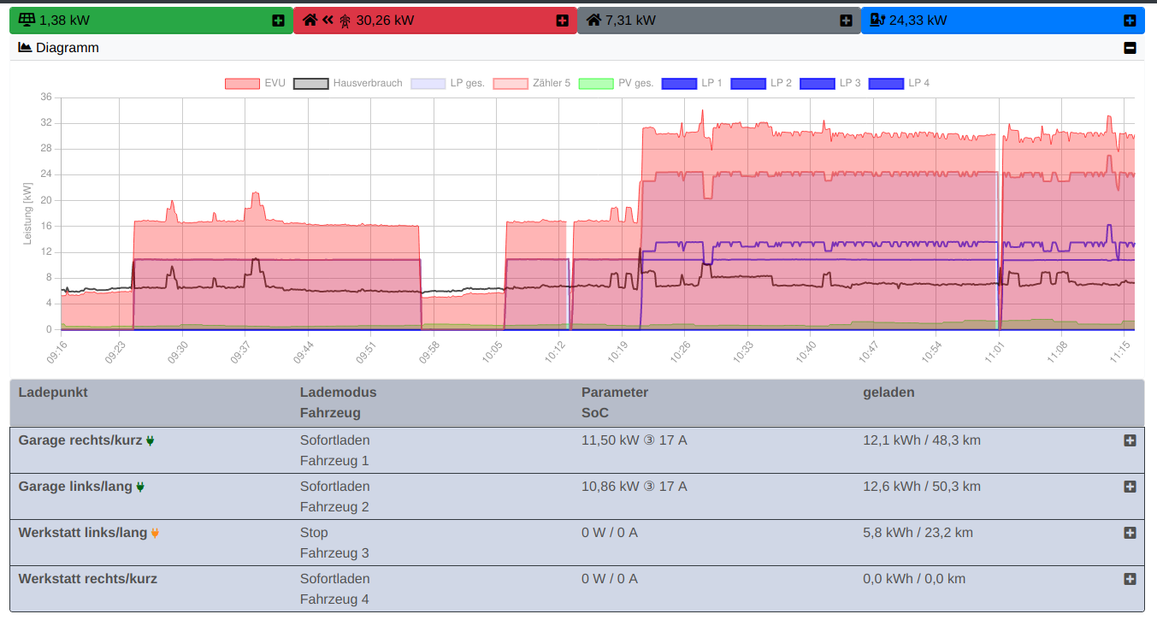Viewport: 1157px width, 620px height.
Task: Click orange plug icon for Werkstatt links/lang
Action: click(x=155, y=534)
